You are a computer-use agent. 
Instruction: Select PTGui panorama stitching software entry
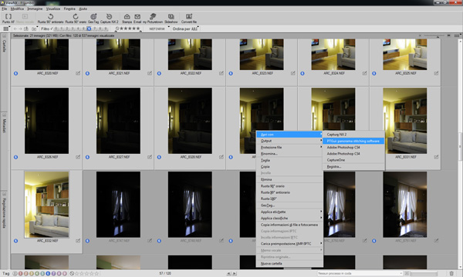pos(353,141)
